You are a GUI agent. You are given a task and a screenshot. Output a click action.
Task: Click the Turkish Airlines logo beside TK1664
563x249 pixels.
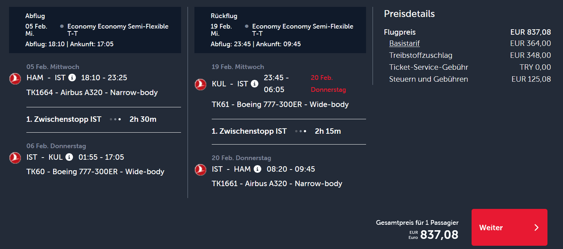pyautogui.click(x=15, y=78)
